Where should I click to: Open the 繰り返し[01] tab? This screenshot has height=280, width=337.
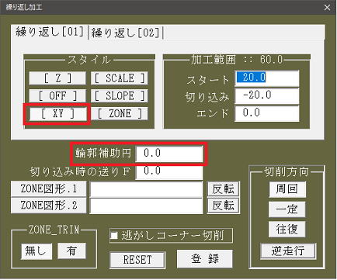pos(50,32)
